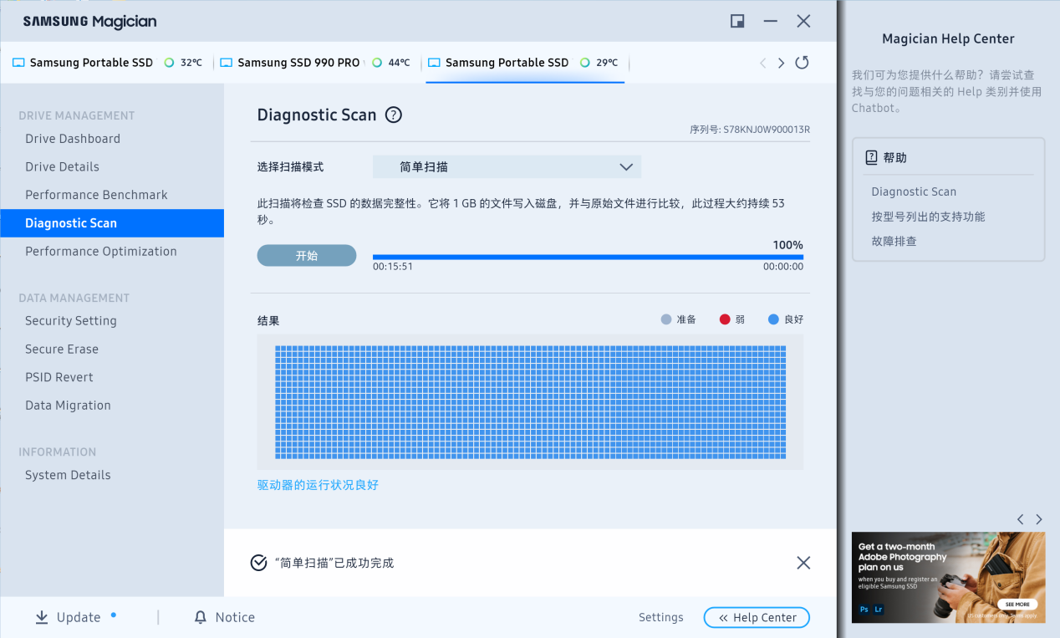Click the scan progress bar

(588, 257)
